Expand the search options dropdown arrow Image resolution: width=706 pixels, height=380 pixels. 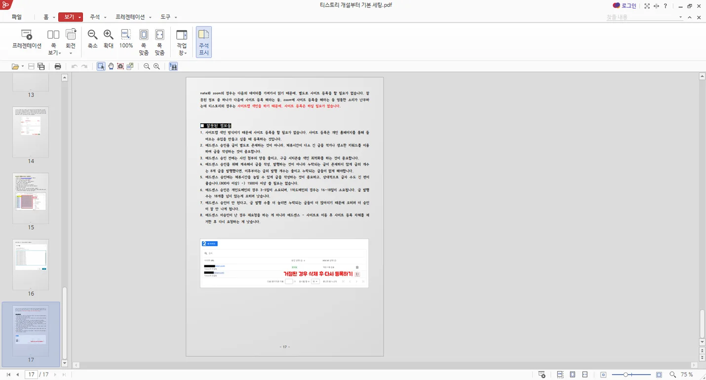[x=681, y=17]
